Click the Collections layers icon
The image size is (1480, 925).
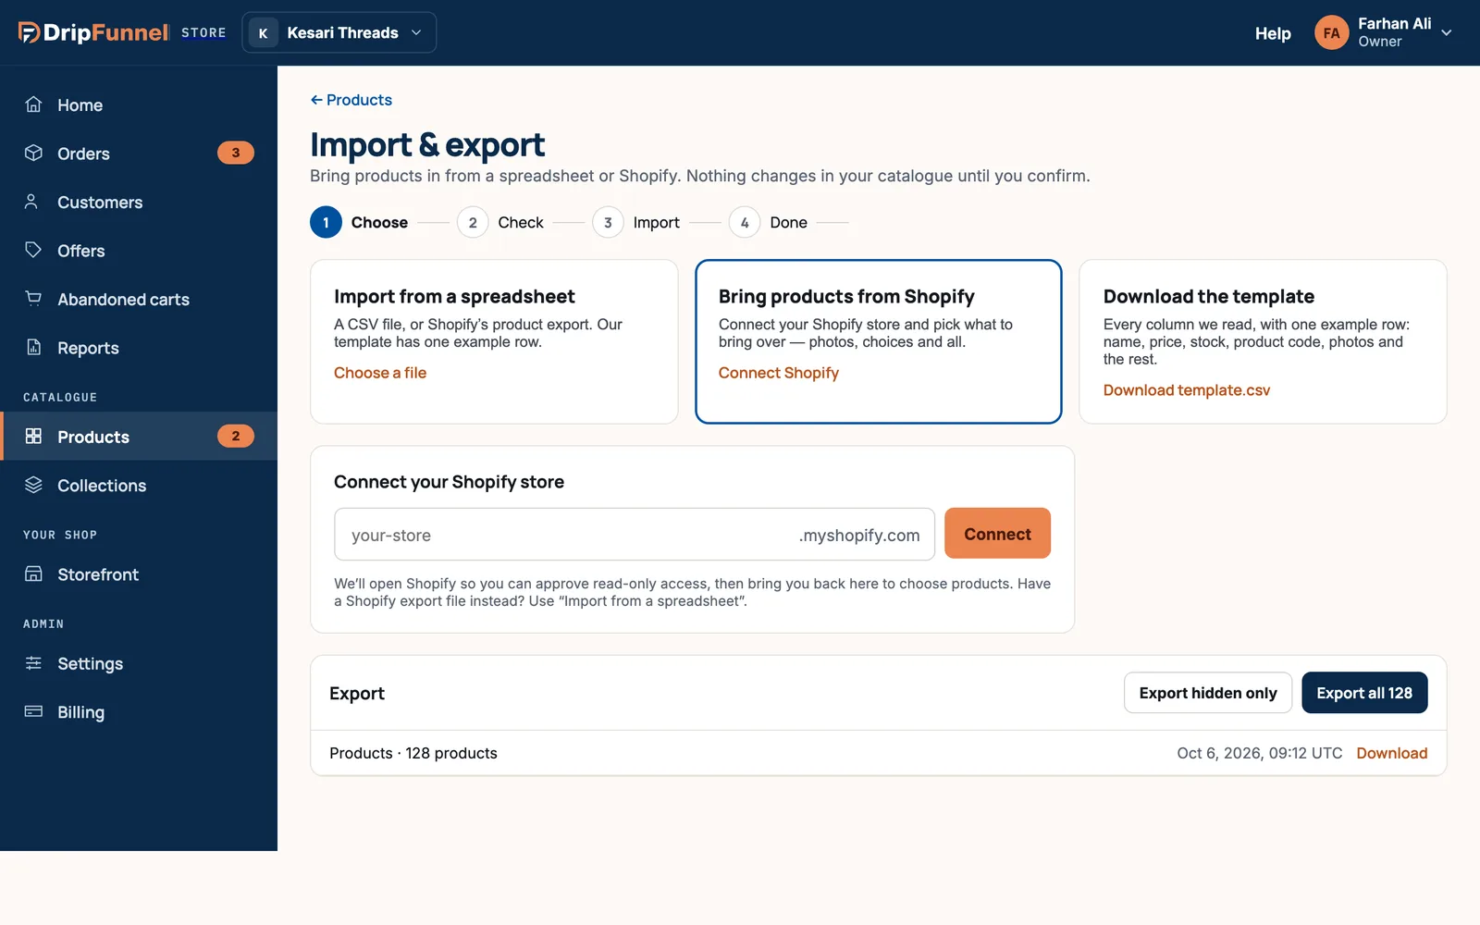coord(33,485)
